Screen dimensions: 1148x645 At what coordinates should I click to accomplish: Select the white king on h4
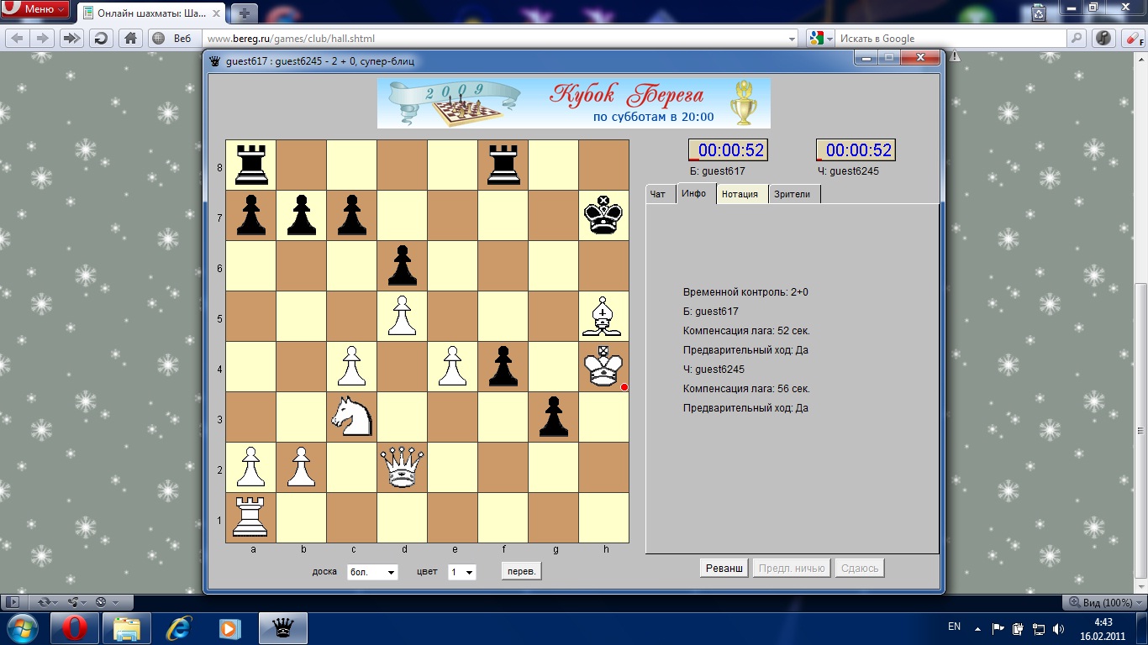coord(603,366)
